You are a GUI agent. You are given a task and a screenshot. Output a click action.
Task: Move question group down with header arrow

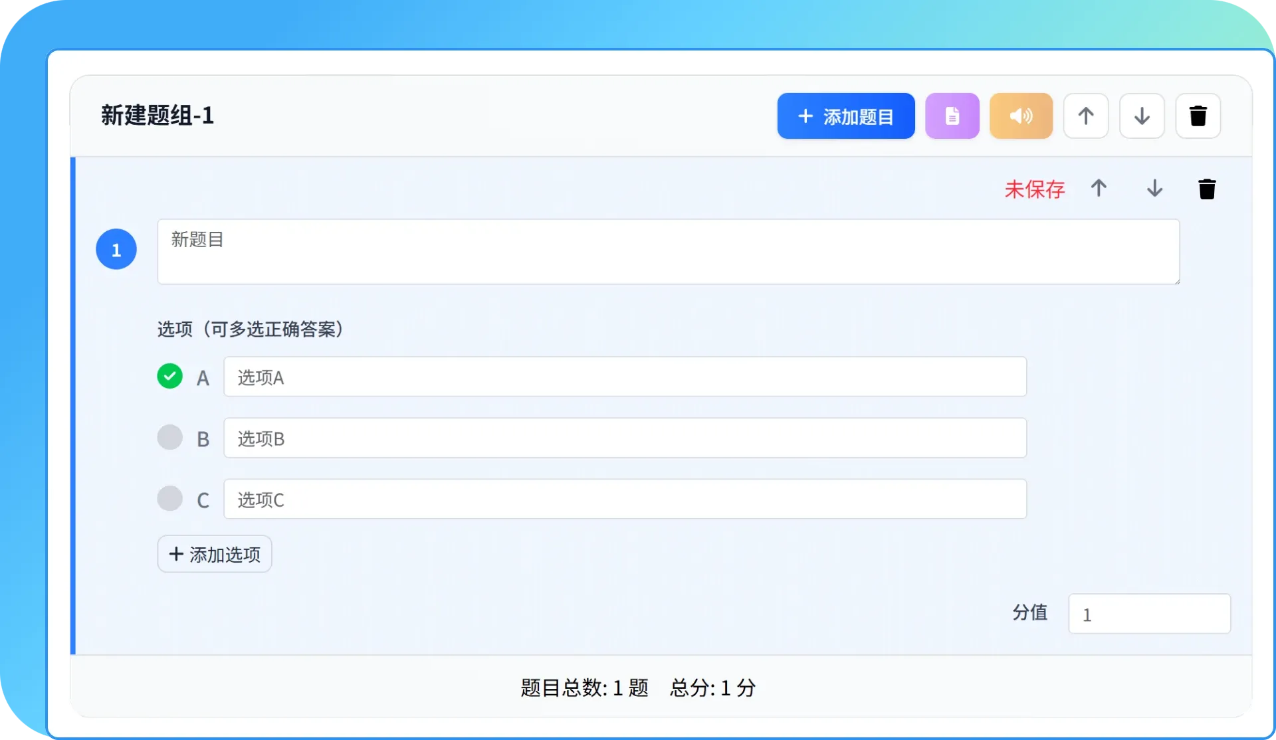pos(1142,116)
